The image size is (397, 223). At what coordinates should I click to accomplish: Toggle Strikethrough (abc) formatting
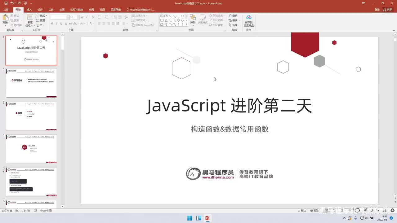(70, 24)
